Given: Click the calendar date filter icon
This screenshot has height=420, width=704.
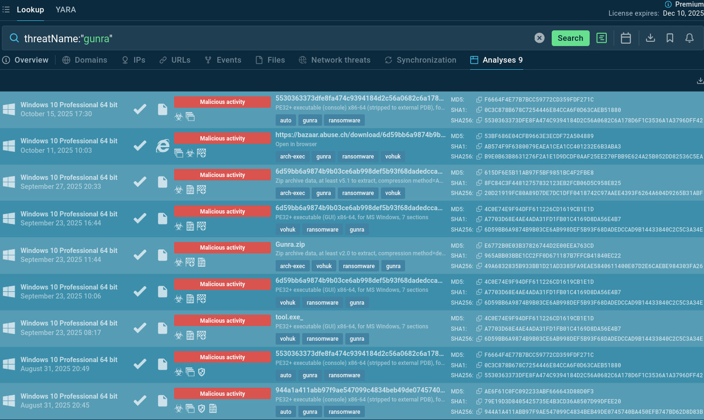Looking at the screenshot, I should point(626,38).
